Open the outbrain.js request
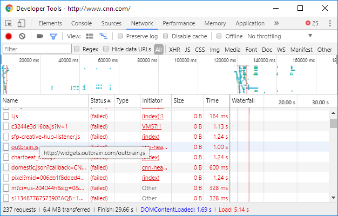The image size is (338, 216). click(25, 147)
